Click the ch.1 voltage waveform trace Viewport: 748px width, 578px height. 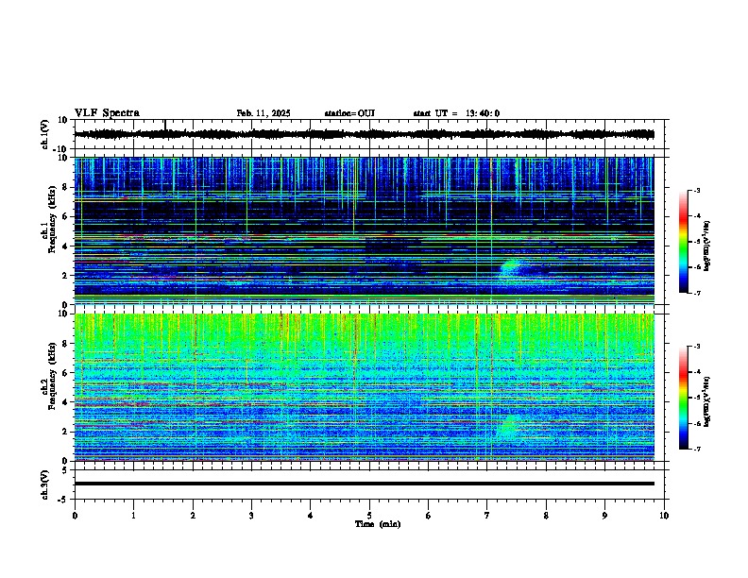pyautogui.click(x=364, y=134)
